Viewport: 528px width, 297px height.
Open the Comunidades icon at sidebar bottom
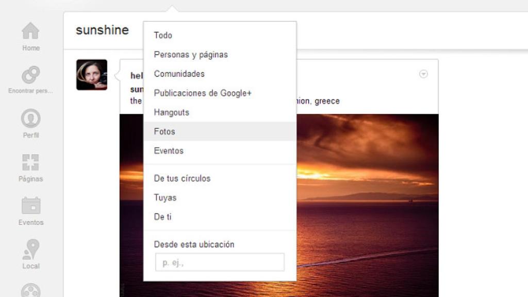pyautogui.click(x=31, y=289)
